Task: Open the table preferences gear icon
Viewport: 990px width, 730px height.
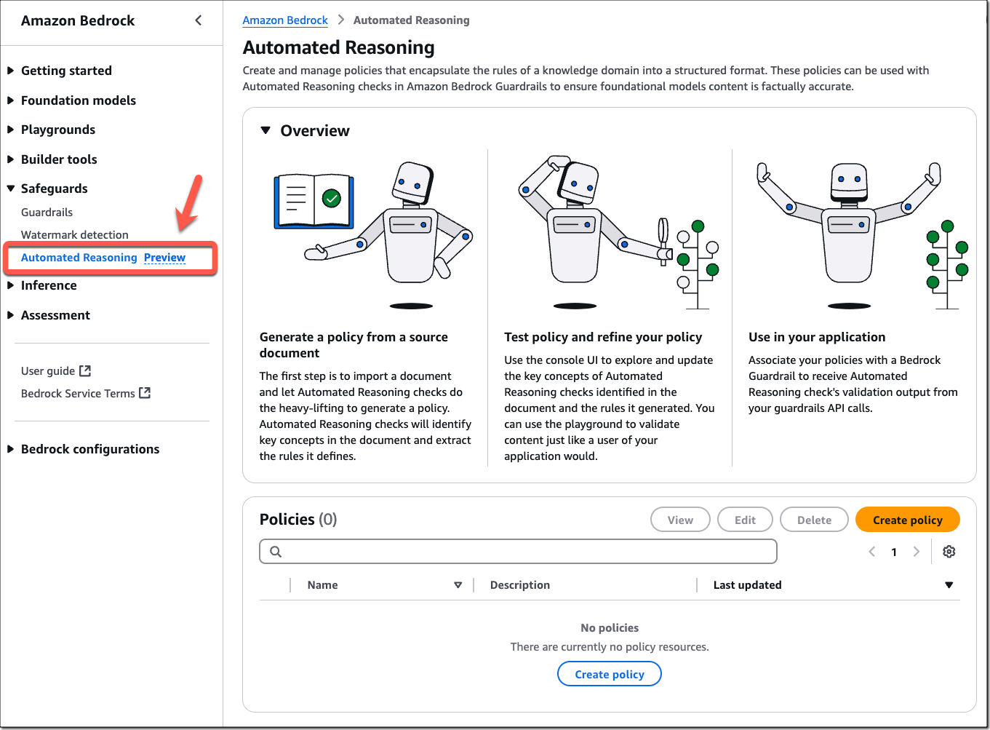Action: tap(949, 551)
